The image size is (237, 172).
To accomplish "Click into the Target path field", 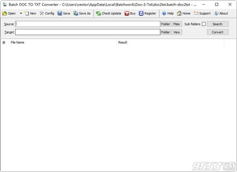I will pos(88,32).
